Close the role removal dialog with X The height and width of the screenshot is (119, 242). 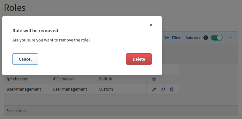[151, 25]
